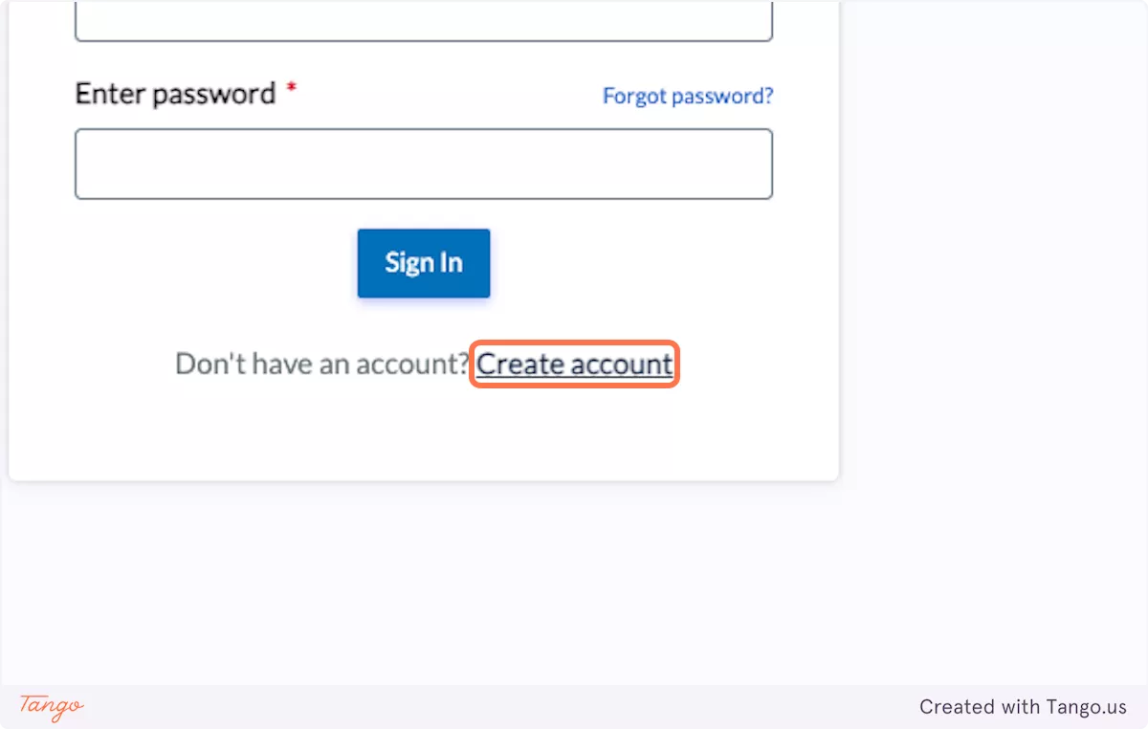Click the Tango logo in the footer

[52, 707]
